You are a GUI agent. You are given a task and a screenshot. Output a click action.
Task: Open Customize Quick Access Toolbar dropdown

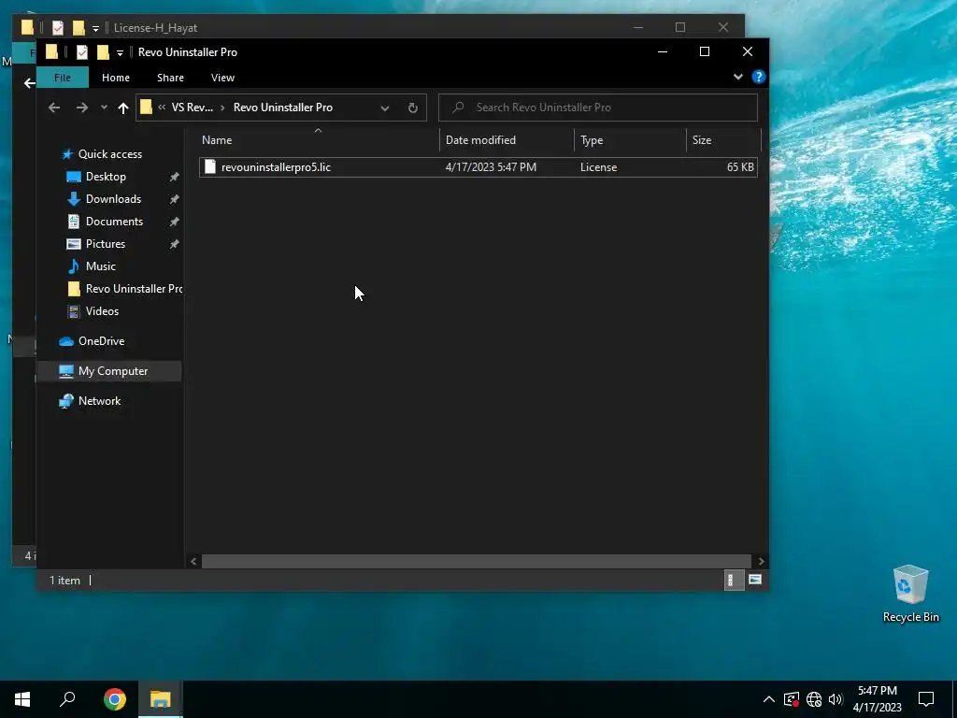pos(120,53)
